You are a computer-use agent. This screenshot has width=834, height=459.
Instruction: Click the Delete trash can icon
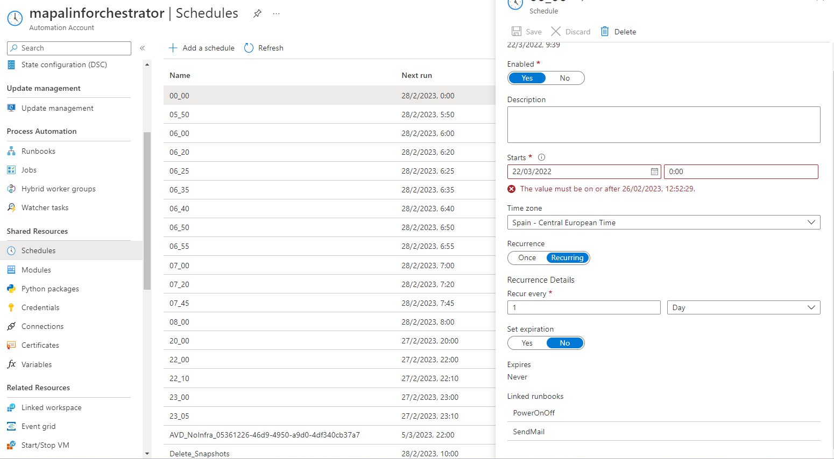(x=605, y=32)
